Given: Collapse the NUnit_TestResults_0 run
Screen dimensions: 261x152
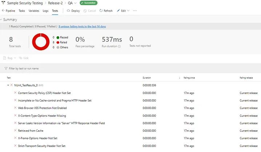Looking at the screenshot, I should (x=8, y=85).
